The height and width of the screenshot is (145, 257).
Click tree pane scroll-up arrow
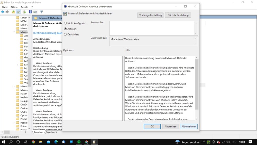29,18
